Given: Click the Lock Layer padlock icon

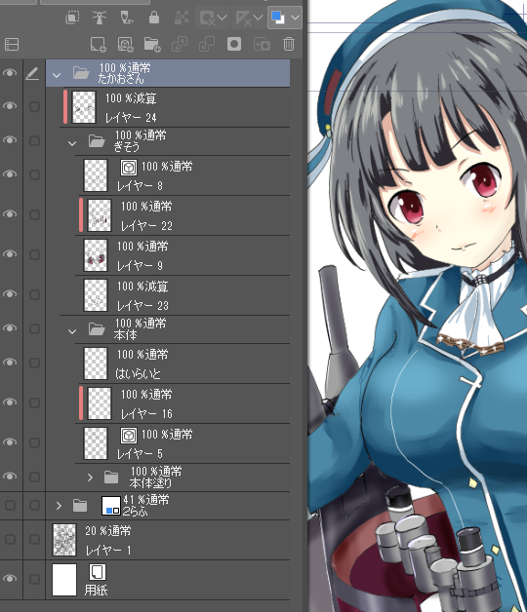Looking at the screenshot, I should [x=154, y=18].
